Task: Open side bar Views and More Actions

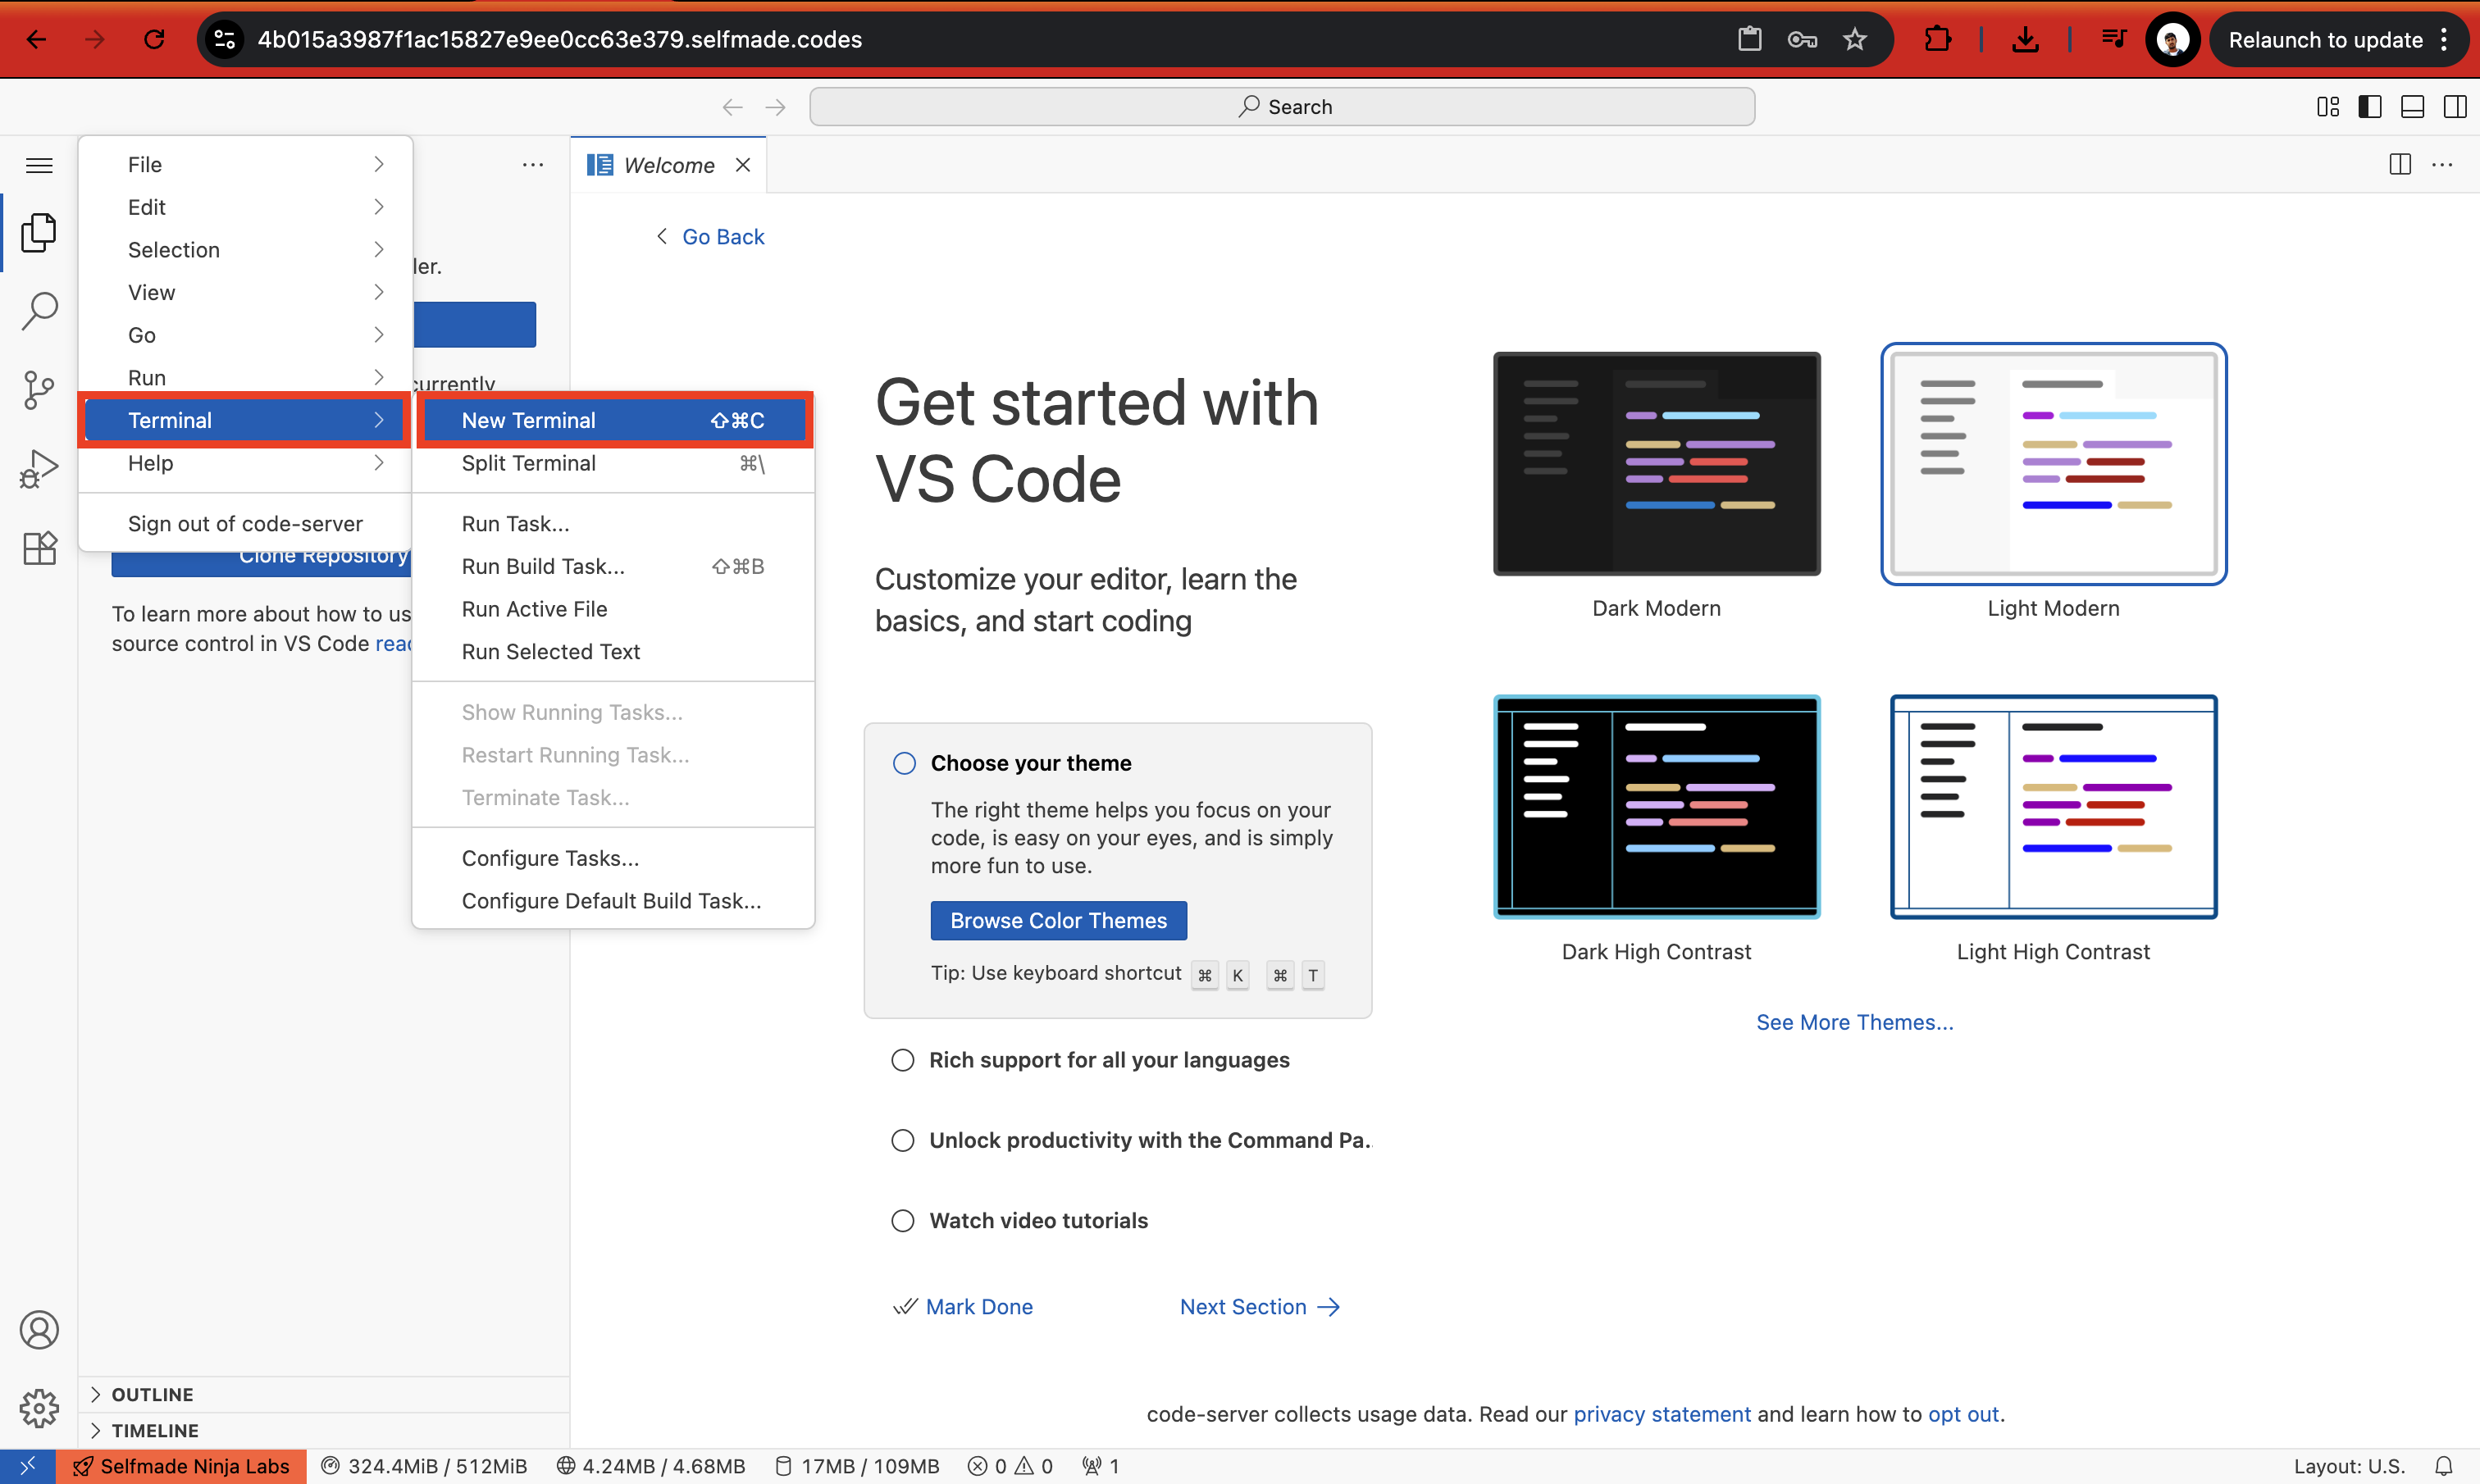Action: pos(533,165)
